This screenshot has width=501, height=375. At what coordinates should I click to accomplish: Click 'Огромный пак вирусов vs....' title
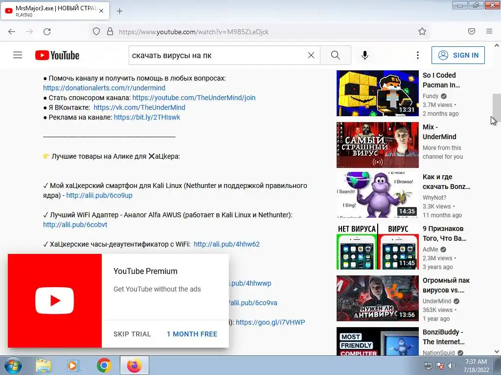pyautogui.click(x=446, y=285)
